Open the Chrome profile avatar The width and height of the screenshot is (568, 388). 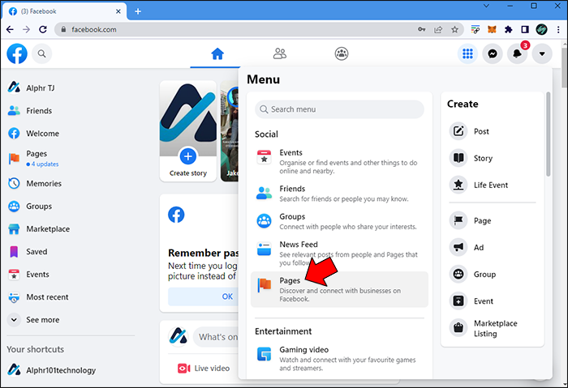point(541,29)
